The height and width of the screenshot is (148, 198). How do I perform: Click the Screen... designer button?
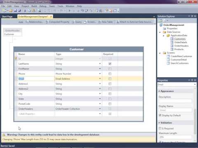tap(90, 22)
